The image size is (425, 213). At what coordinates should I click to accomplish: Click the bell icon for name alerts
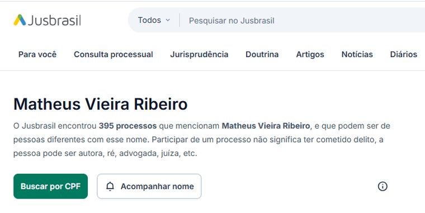(110, 186)
